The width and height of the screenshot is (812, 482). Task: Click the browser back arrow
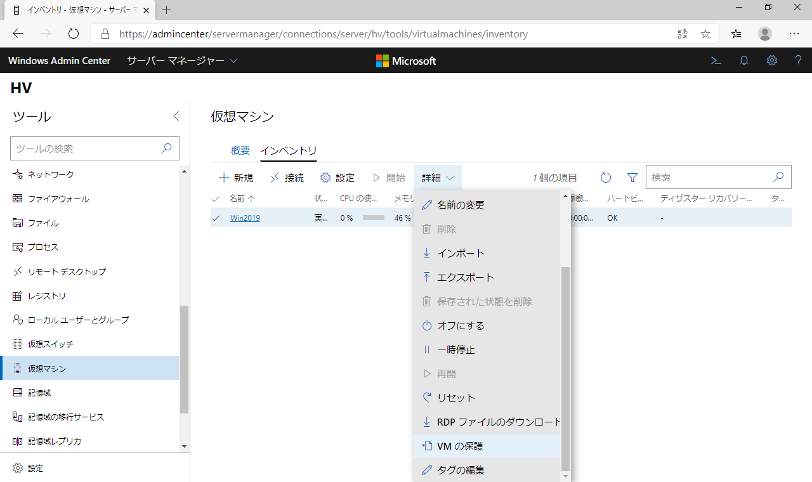pos(18,34)
